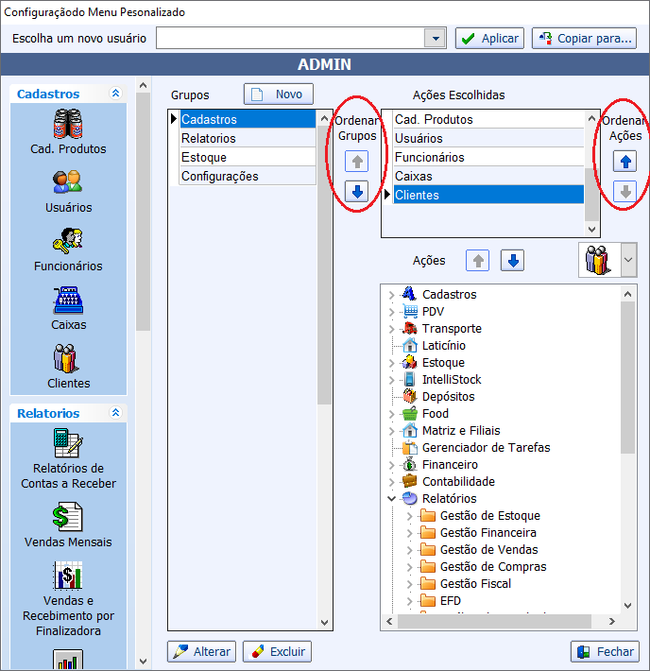Move selected action up in Ordenar Ações
The height and width of the screenshot is (671, 650).
click(x=624, y=161)
